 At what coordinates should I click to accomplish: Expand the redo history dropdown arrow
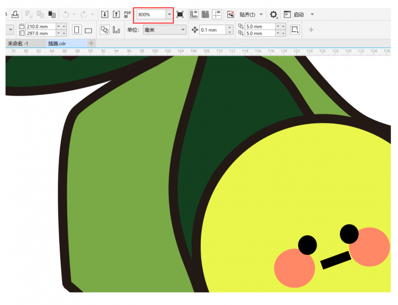pyautogui.click(x=92, y=15)
